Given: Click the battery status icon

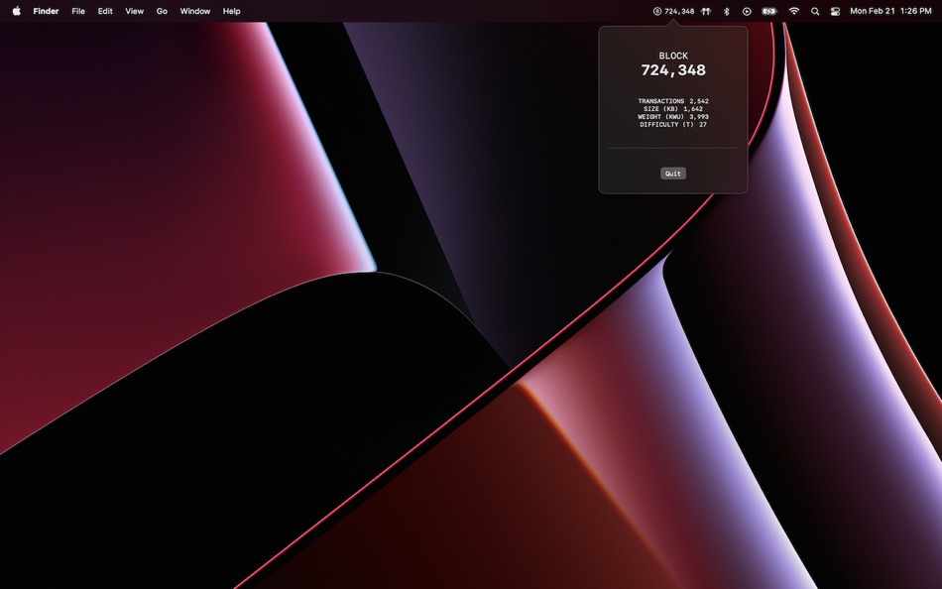Looking at the screenshot, I should click(769, 12).
